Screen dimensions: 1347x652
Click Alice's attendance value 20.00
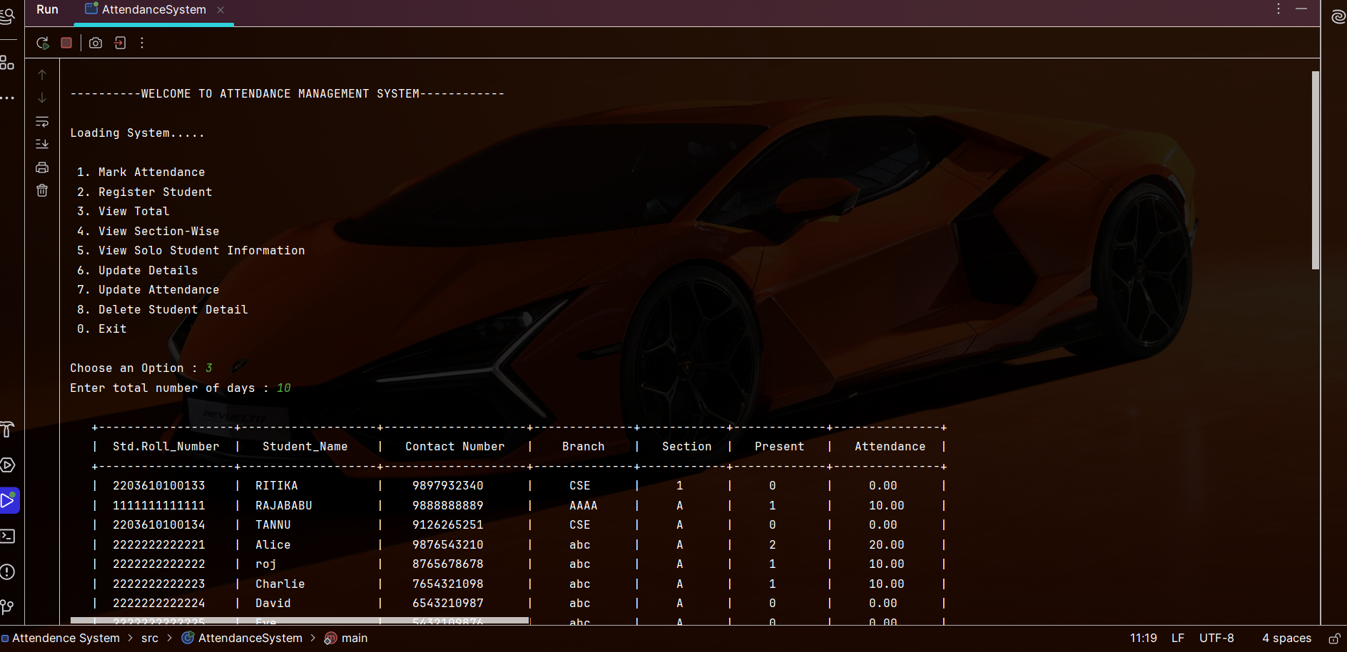[887, 545]
